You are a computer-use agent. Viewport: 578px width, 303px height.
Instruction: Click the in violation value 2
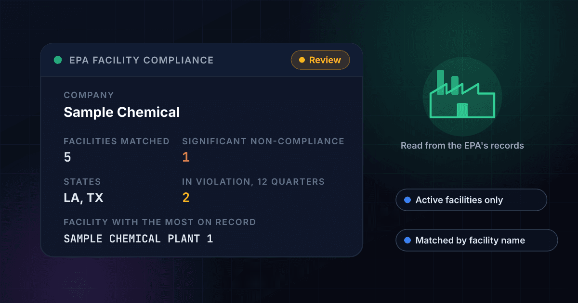pos(186,197)
